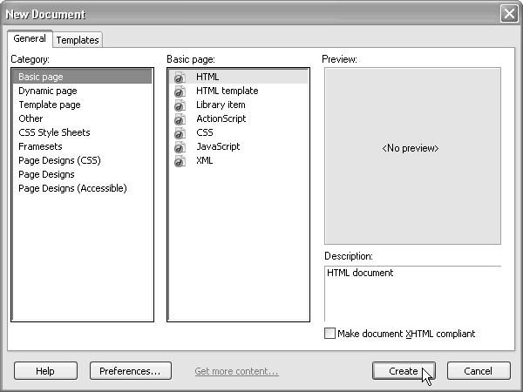The width and height of the screenshot is (523, 392).
Task: Open the Help button
Action: (45, 371)
